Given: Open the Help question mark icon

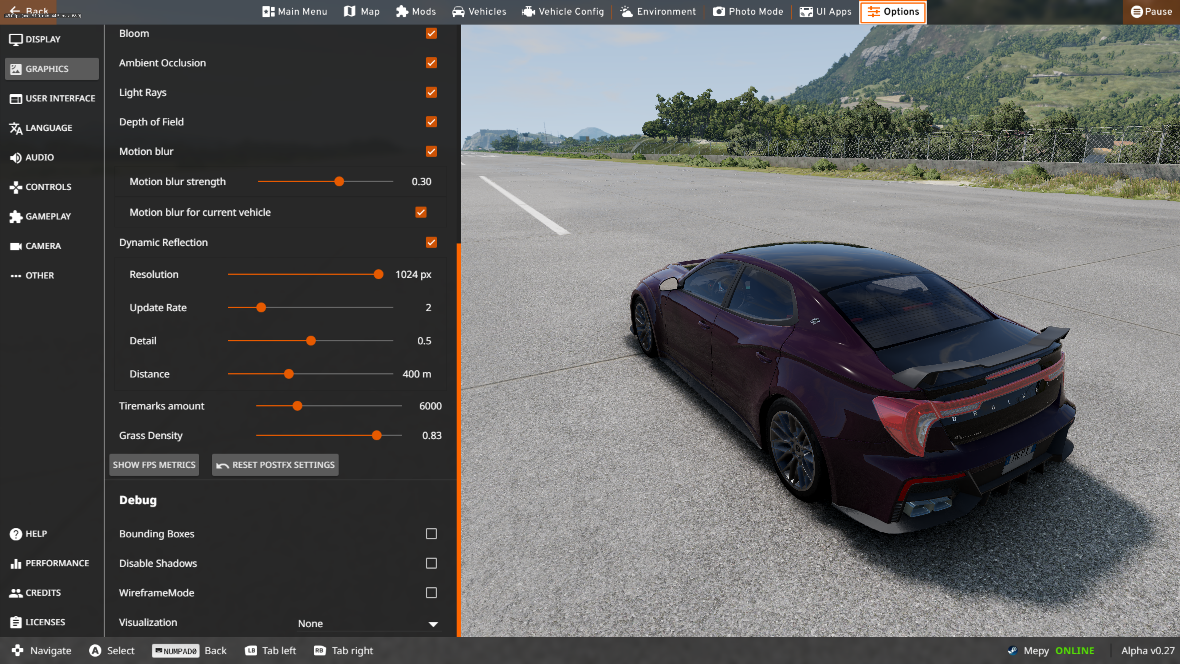Looking at the screenshot, I should click(x=16, y=534).
